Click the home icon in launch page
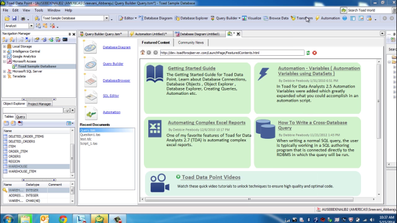397x223 pixels. pos(143,52)
